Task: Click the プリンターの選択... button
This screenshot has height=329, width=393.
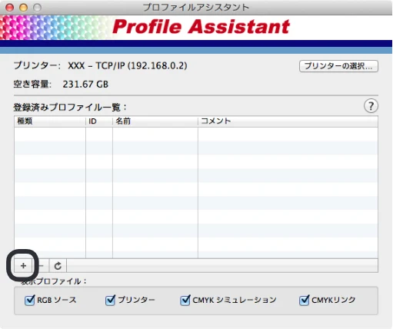Action: (338, 66)
